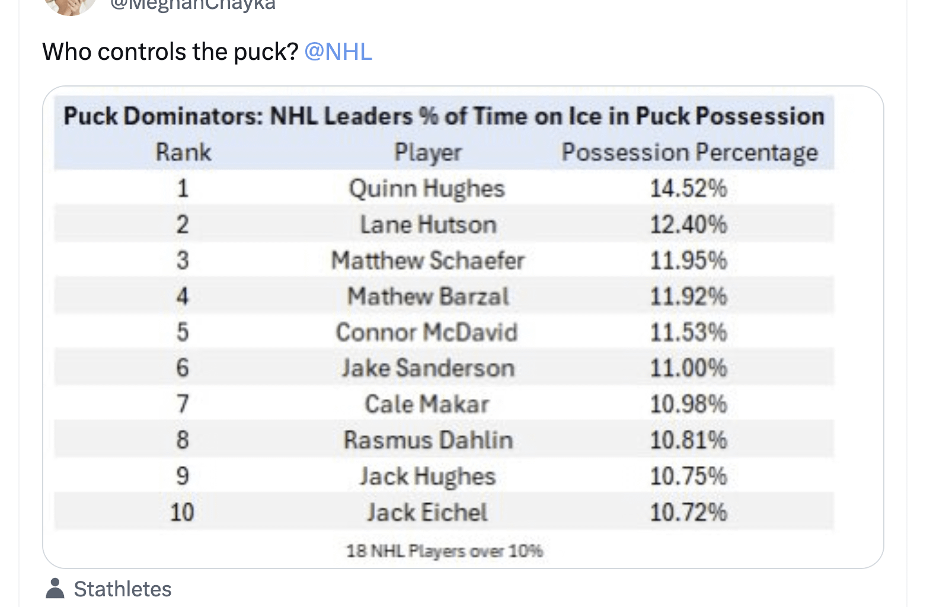Click Jack Eichel's possession percentage

coord(688,512)
